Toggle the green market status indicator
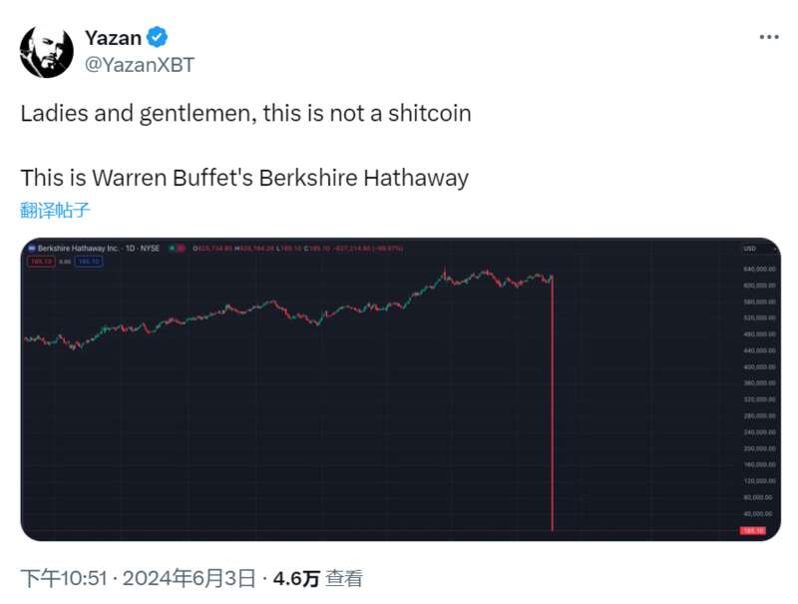The width and height of the screenshot is (798, 604). pos(173,249)
